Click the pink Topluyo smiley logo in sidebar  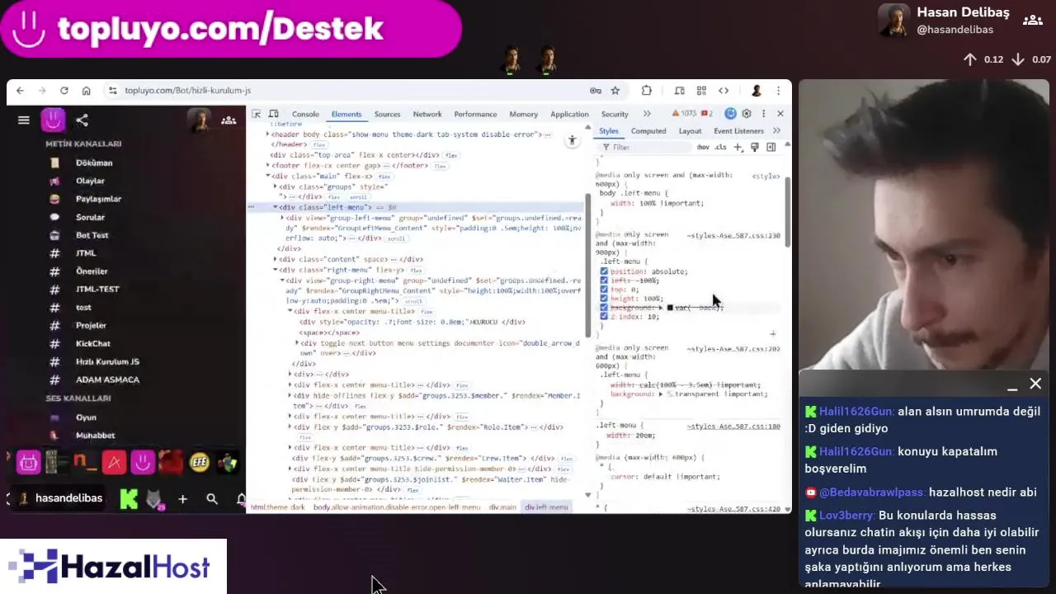53,120
